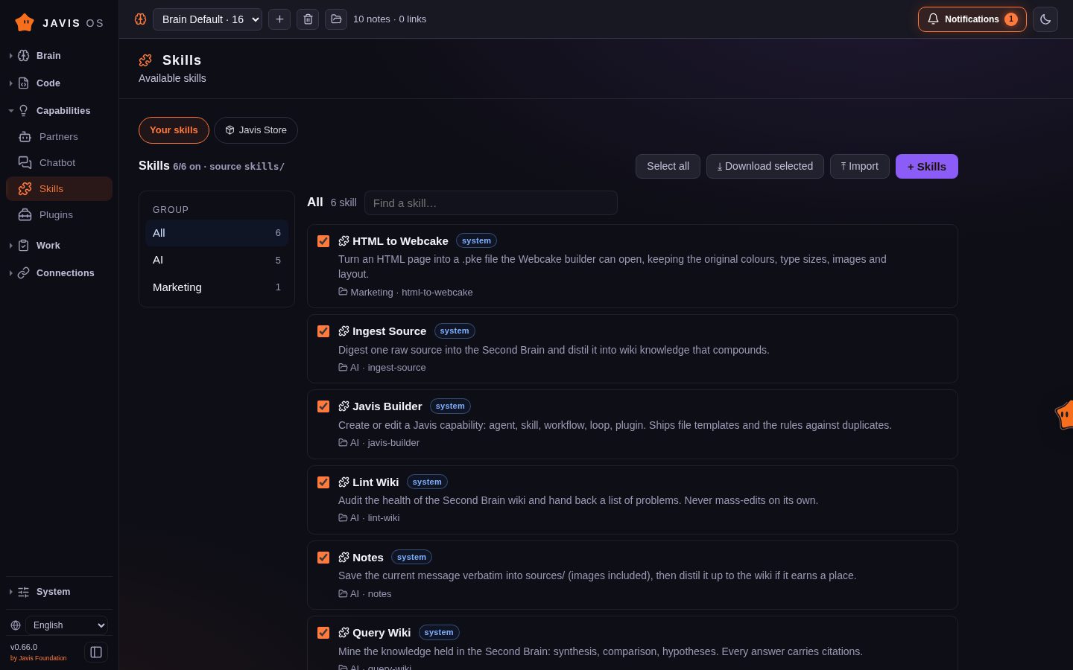Open the Brain Default dropdown
Image resolution: width=1073 pixels, height=670 pixels.
point(207,19)
